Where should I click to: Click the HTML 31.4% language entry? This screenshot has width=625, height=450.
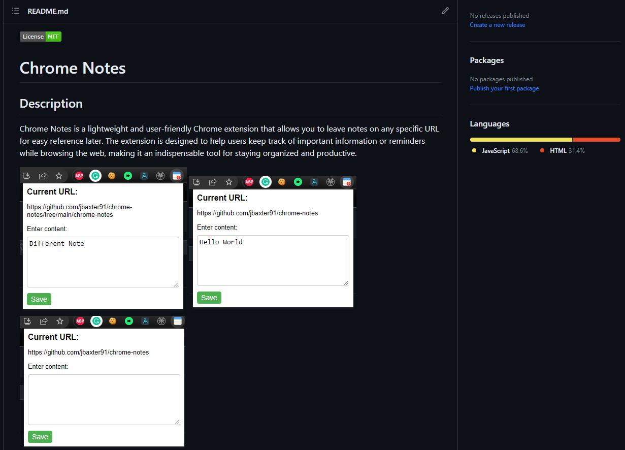[x=563, y=151]
